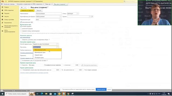Select Последние цены from list

[x=47, y=58]
